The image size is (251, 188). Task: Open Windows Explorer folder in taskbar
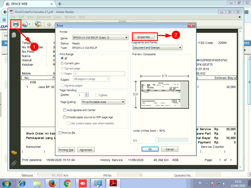37,183
